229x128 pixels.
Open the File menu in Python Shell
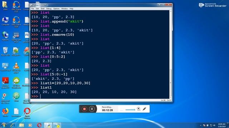[x=33, y=9]
